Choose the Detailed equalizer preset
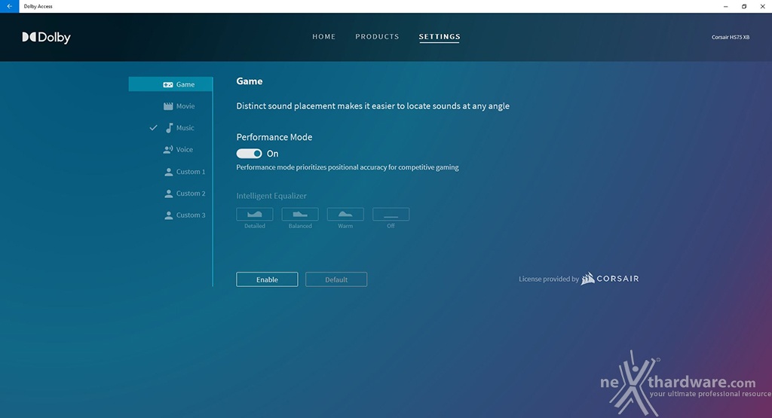 pos(255,214)
